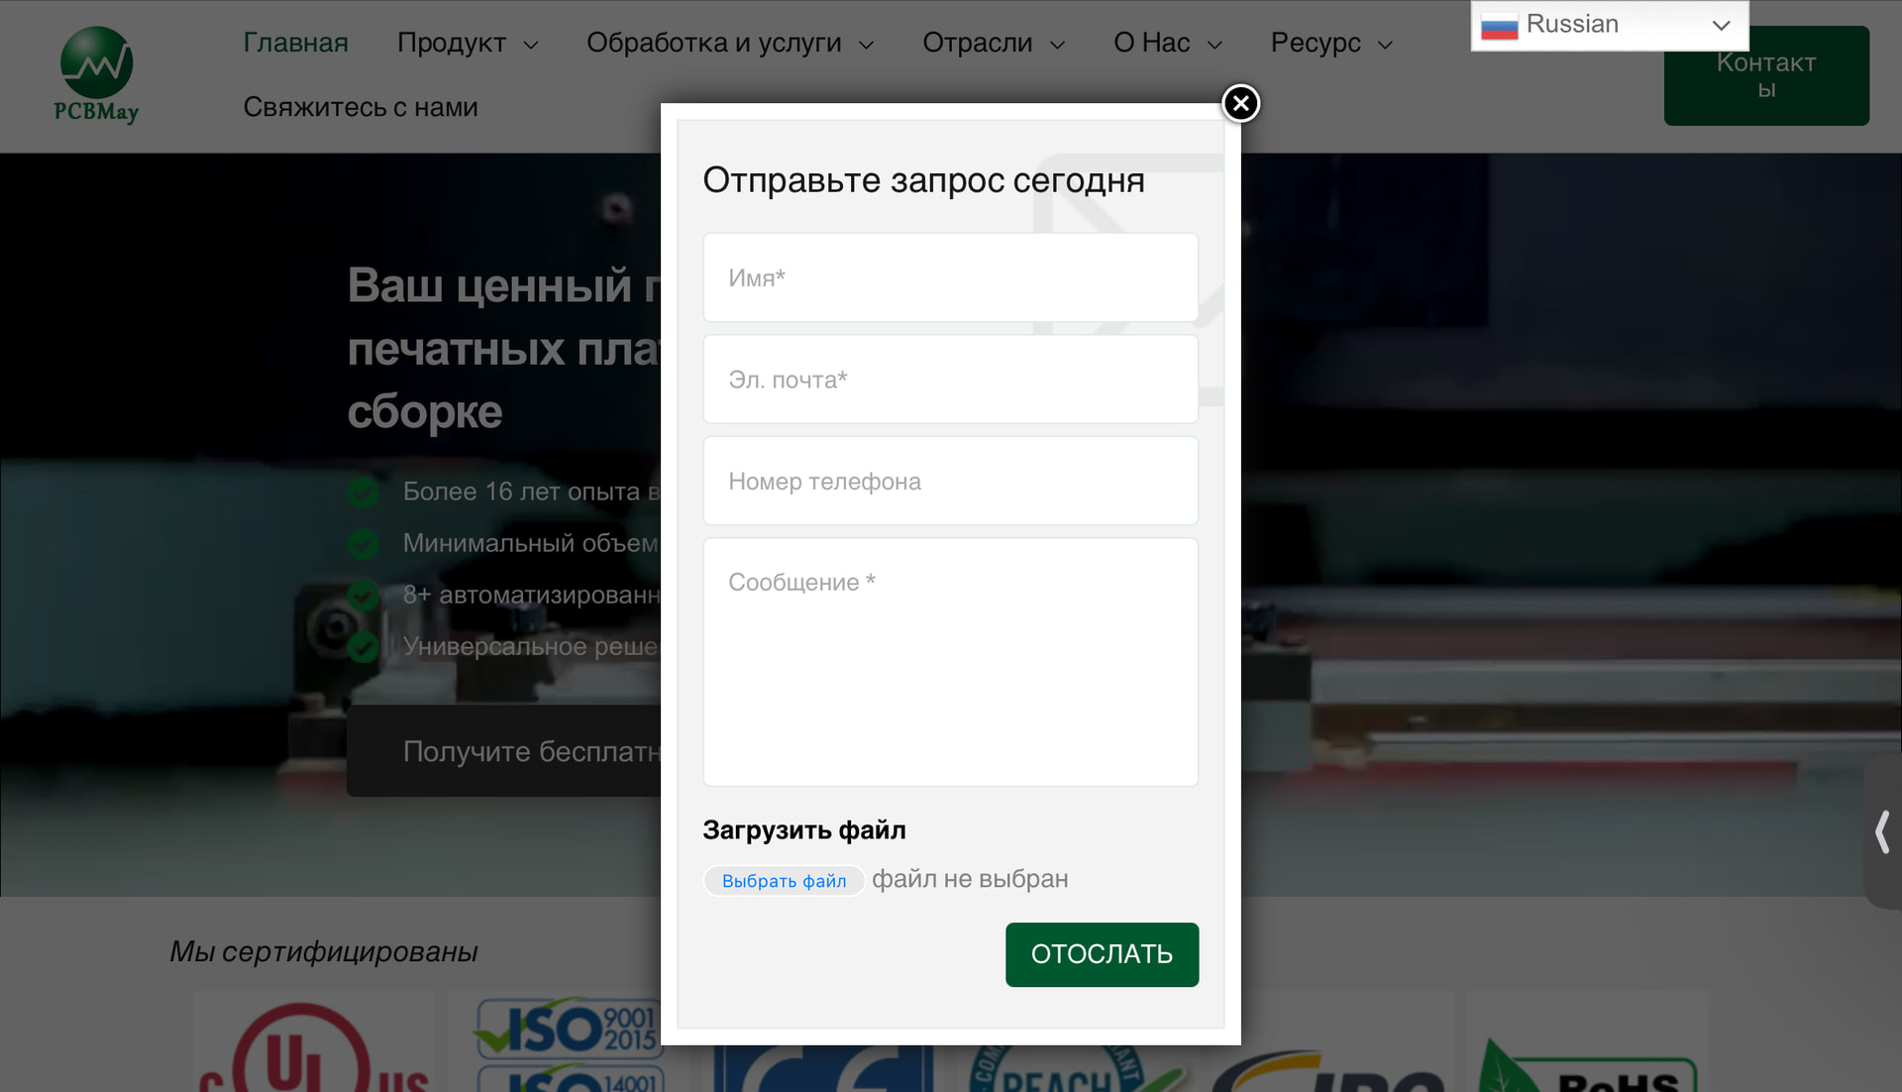Focus the Имя name field
1902x1092 pixels.
coord(950,277)
